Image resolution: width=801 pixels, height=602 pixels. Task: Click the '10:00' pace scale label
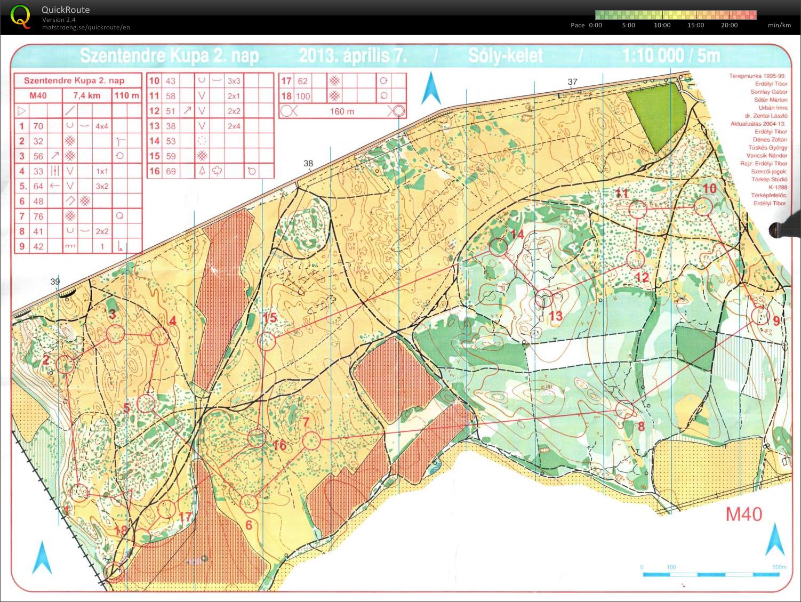pyautogui.click(x=662, y=25)
